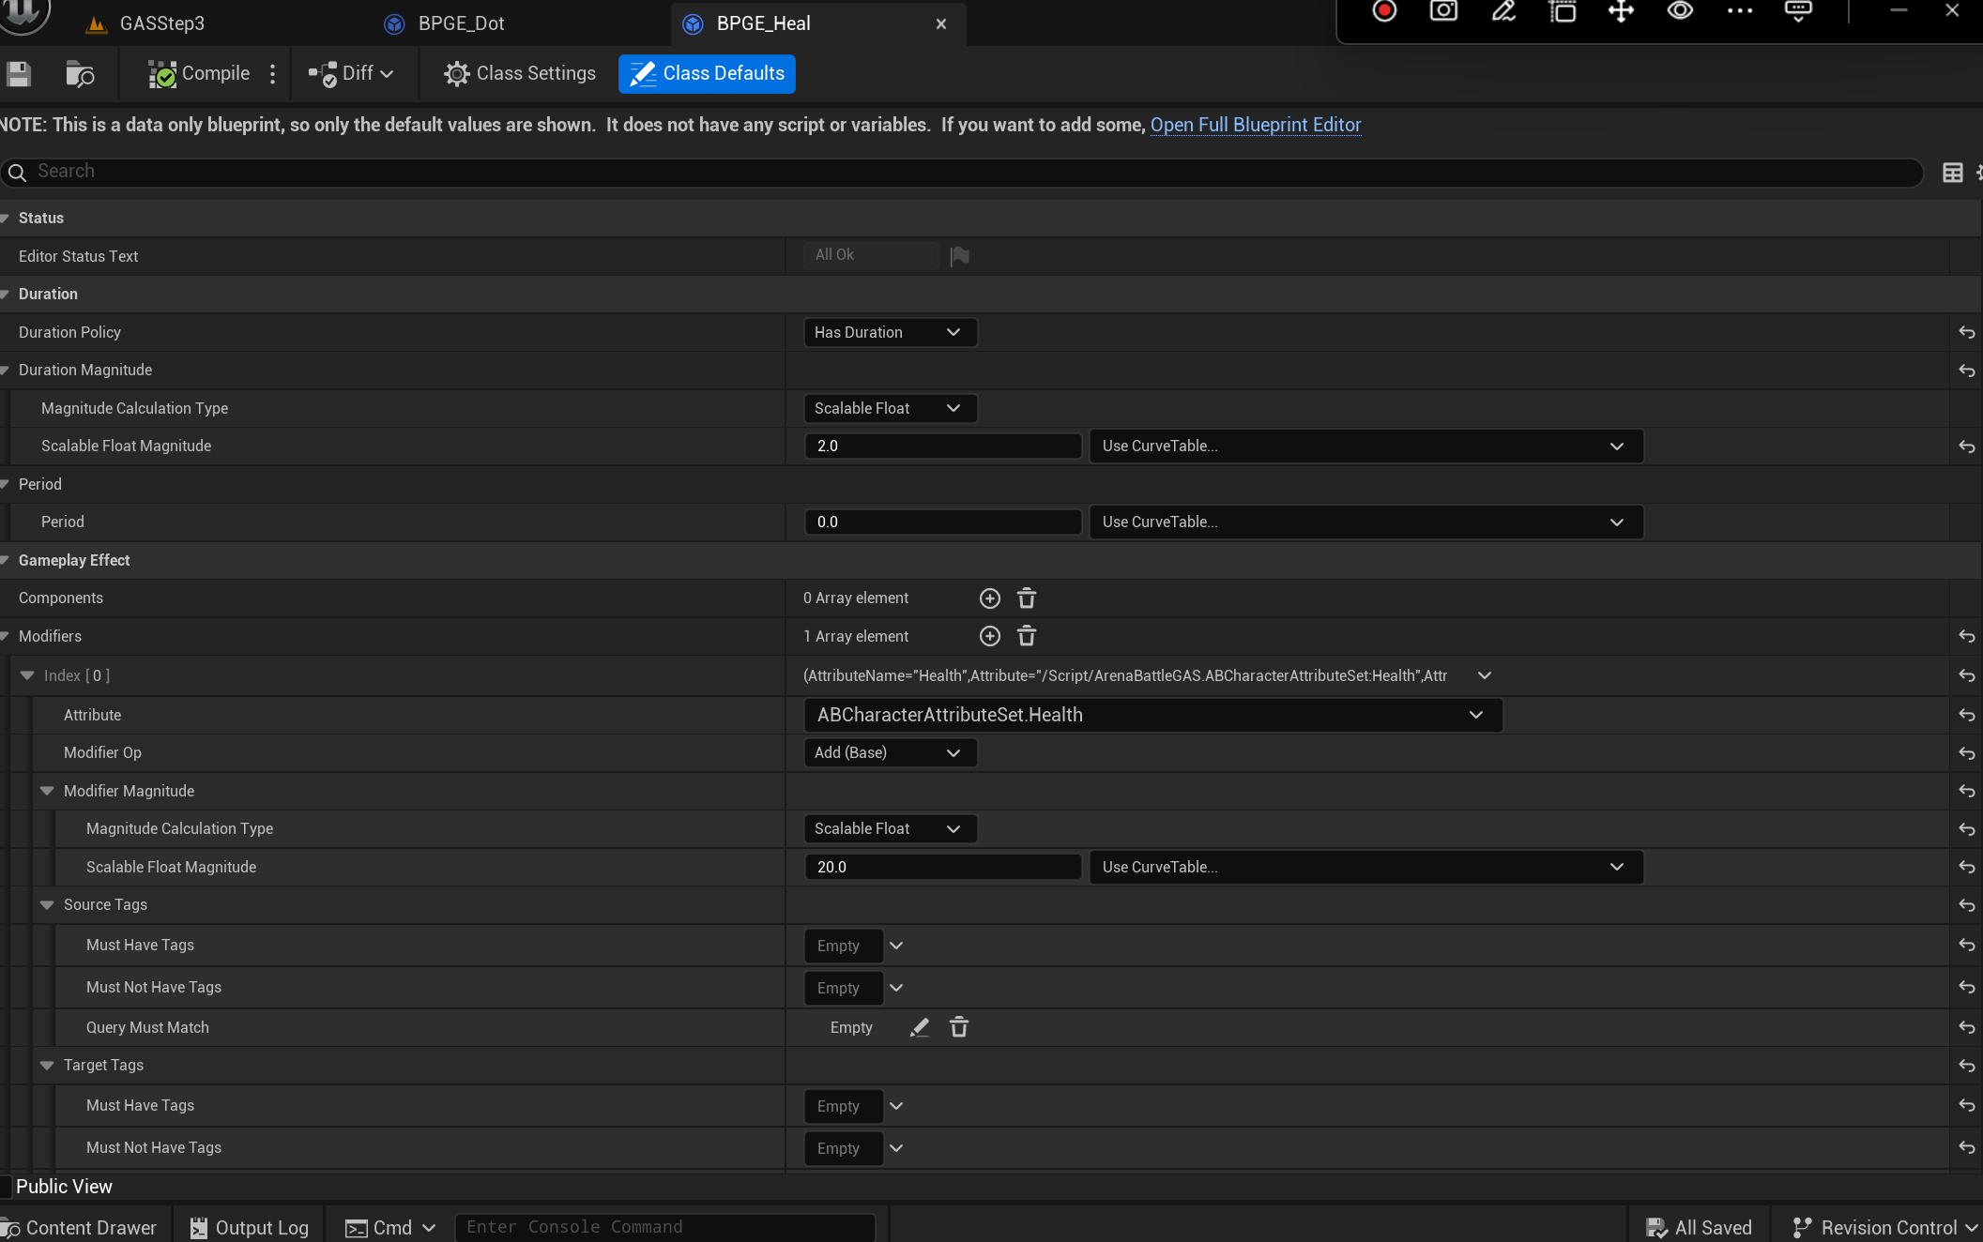Open Modifier Magnitude Calculation Type dropdown
Viewport: 1983px width, 1242px height.
click(x=890, y=828)
